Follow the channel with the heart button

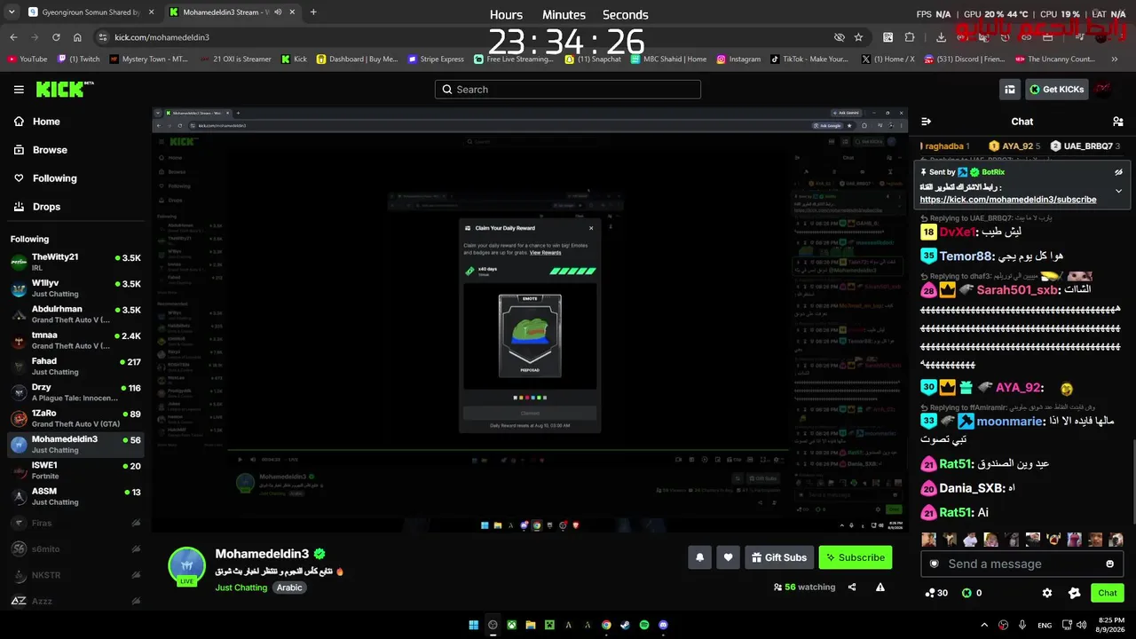click(728, 557)
